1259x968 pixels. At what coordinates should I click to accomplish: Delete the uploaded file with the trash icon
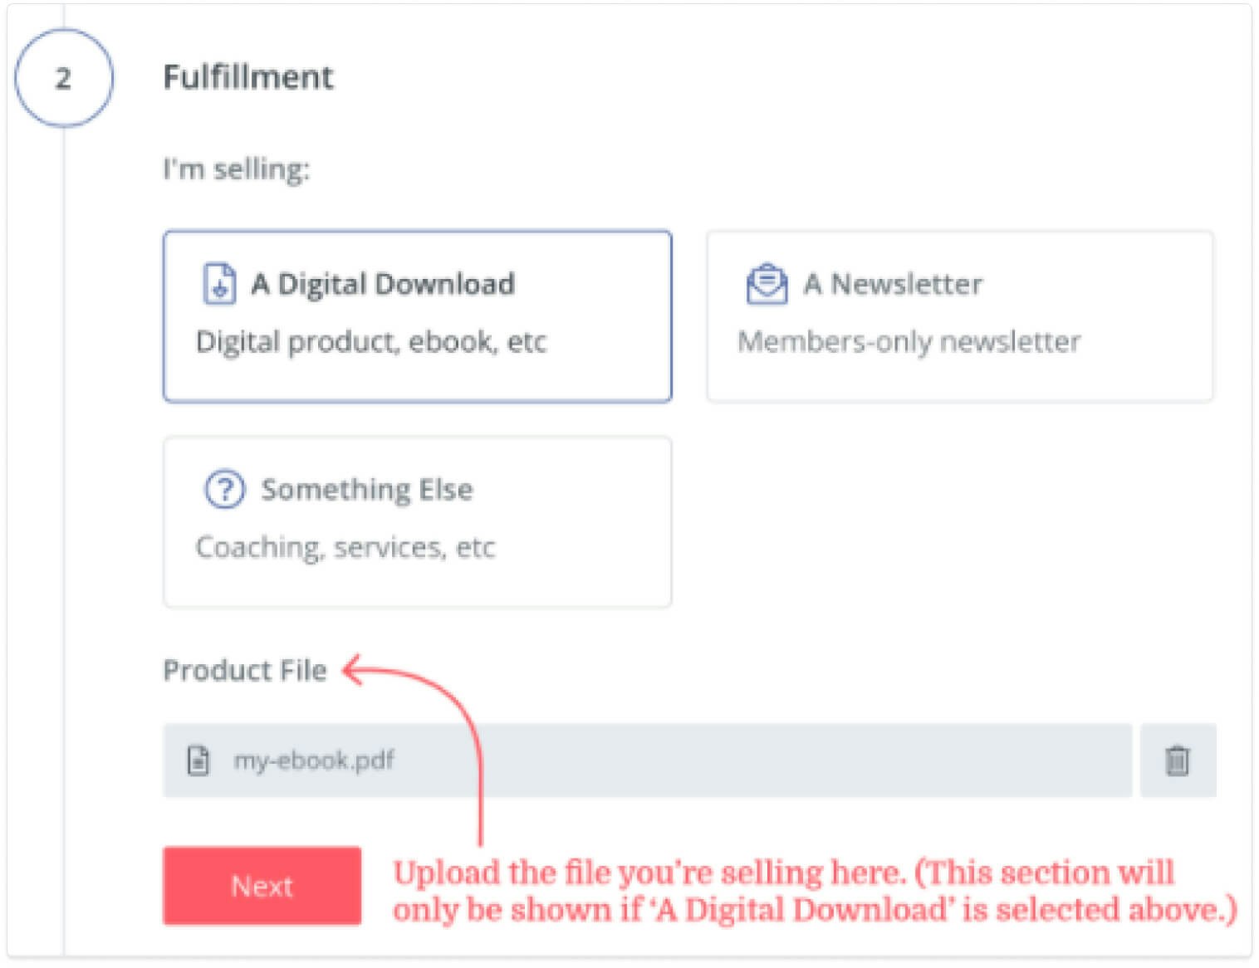point(1178,760)
